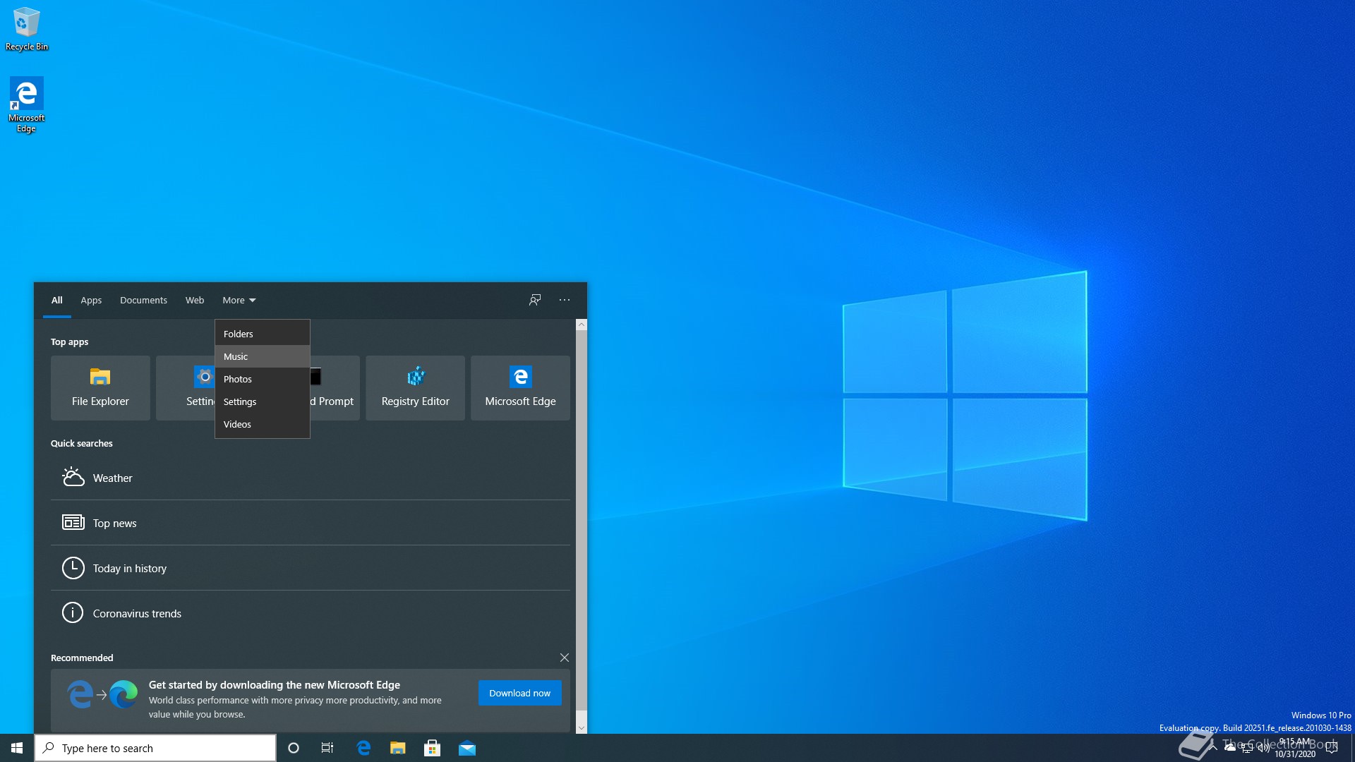Choose Folders from the More menu

coord(239,334)
